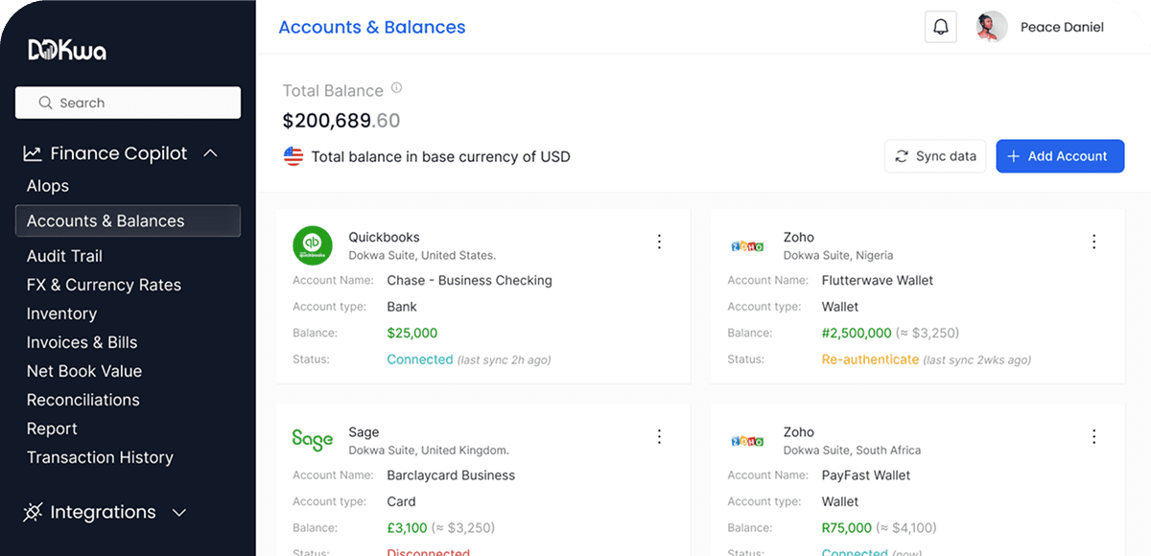Click the Zoho logo on the PayFast Wallet card
Viewport: 1151px width, 556px height.
point(747,441)
